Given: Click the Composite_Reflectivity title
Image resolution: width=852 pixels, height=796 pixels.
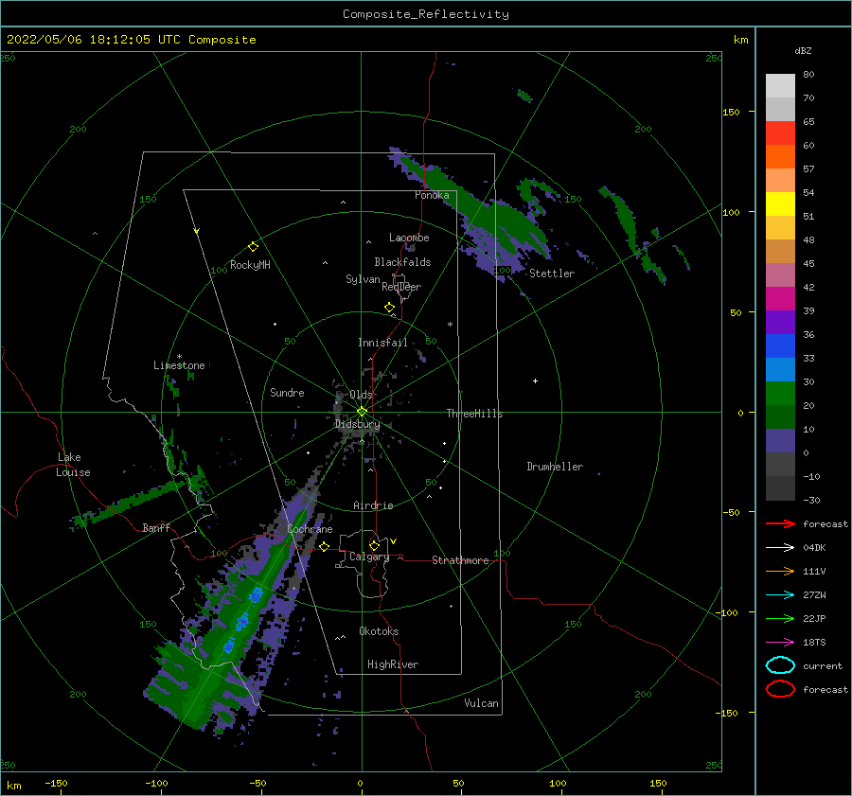Looking at the screenshot, I should tap(426, 14).
